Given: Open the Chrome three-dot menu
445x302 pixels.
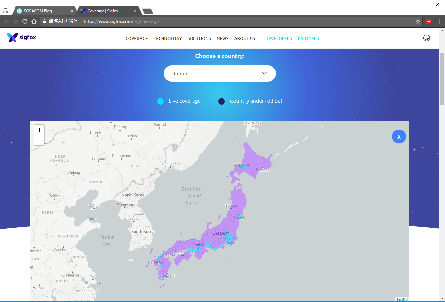Looking at the screenshot, I should (439, 21).
